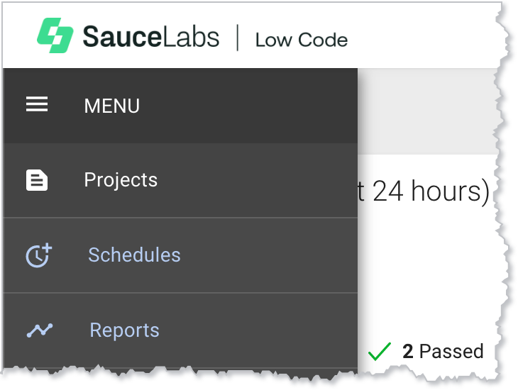Select the Schedules menu item label

134,255
